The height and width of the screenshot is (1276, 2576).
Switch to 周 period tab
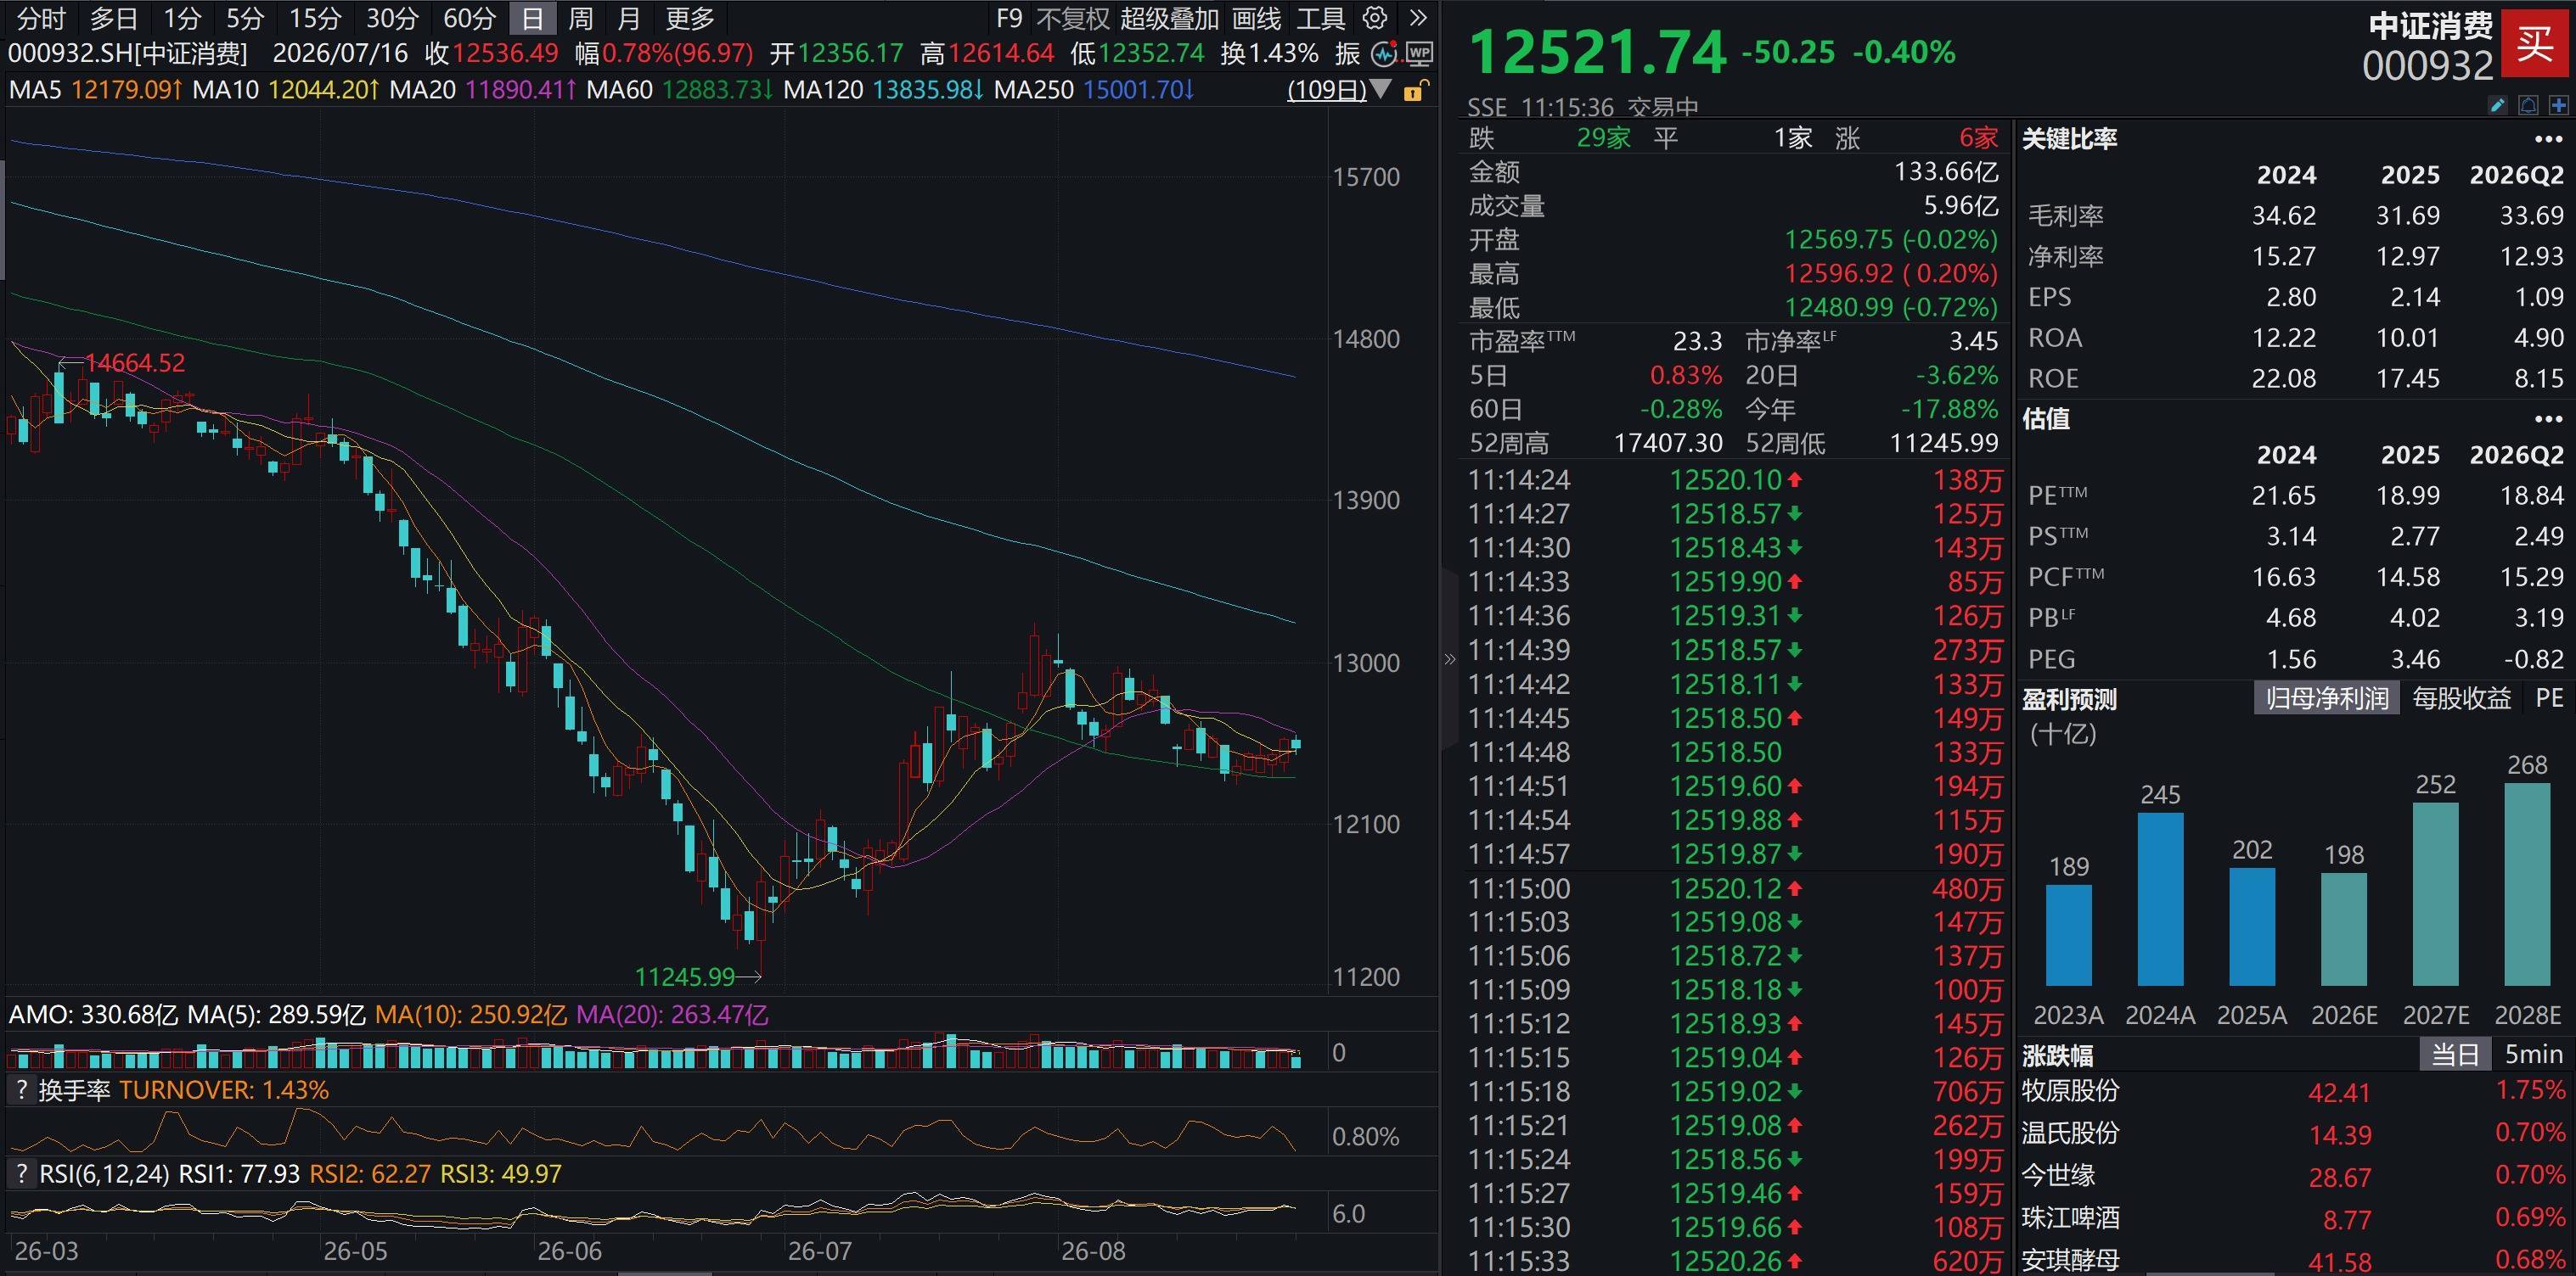pos(581,18)
